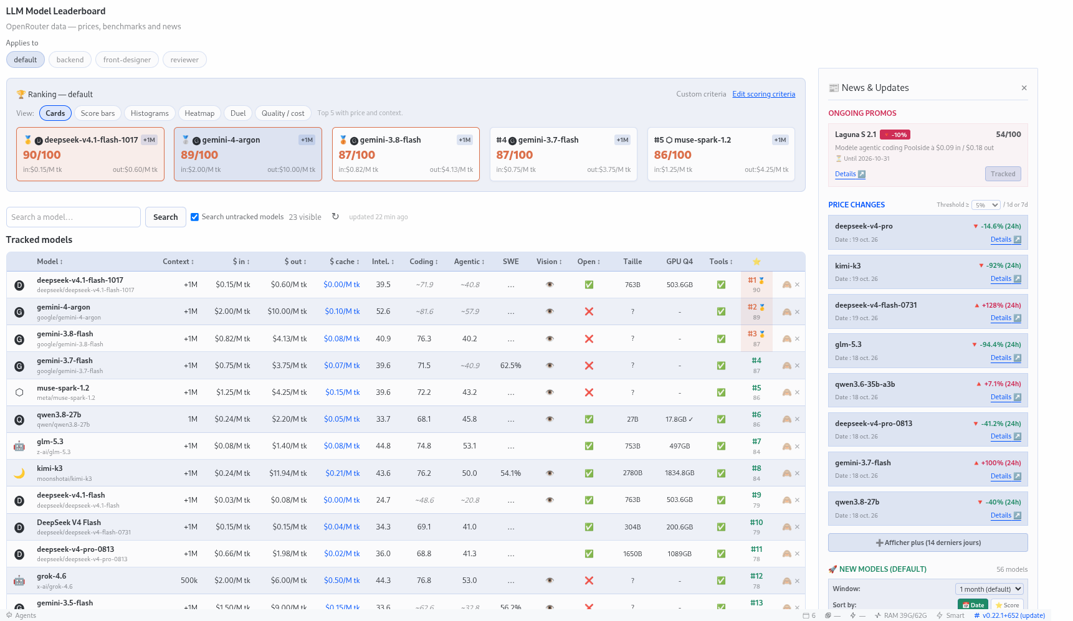This screenshot has width=1073, height=621.
Task: Sort table by $ in column
Action: pos(241,262)
